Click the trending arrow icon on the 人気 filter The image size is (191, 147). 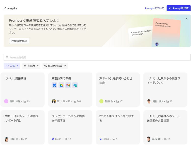7,66
